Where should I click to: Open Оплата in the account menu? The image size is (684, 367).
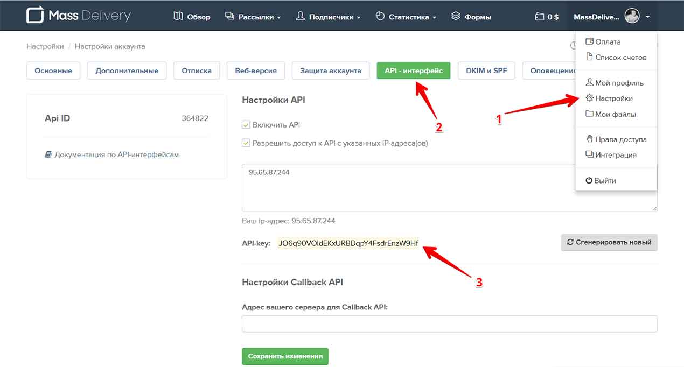click(607, 41)
